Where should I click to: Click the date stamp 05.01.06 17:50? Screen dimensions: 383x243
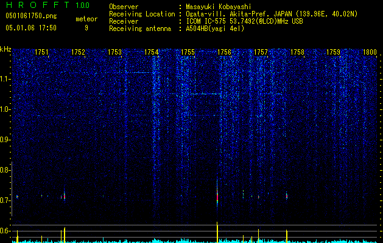pos(31,28)
